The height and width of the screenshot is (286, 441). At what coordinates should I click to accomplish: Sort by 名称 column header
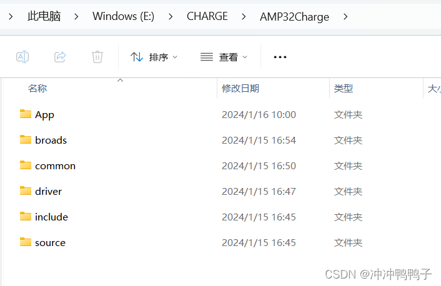click(37, 88)
